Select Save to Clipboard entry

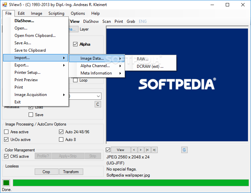pyautogui.click(x=35, y=50)
